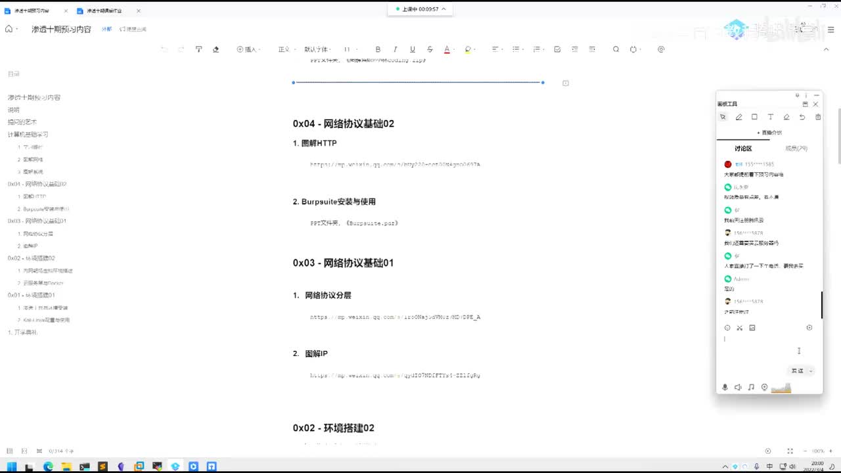The width and height of the screenshot is (841, 473).
Task: Click the + 直播介绍 button
Action: [769, 133]
